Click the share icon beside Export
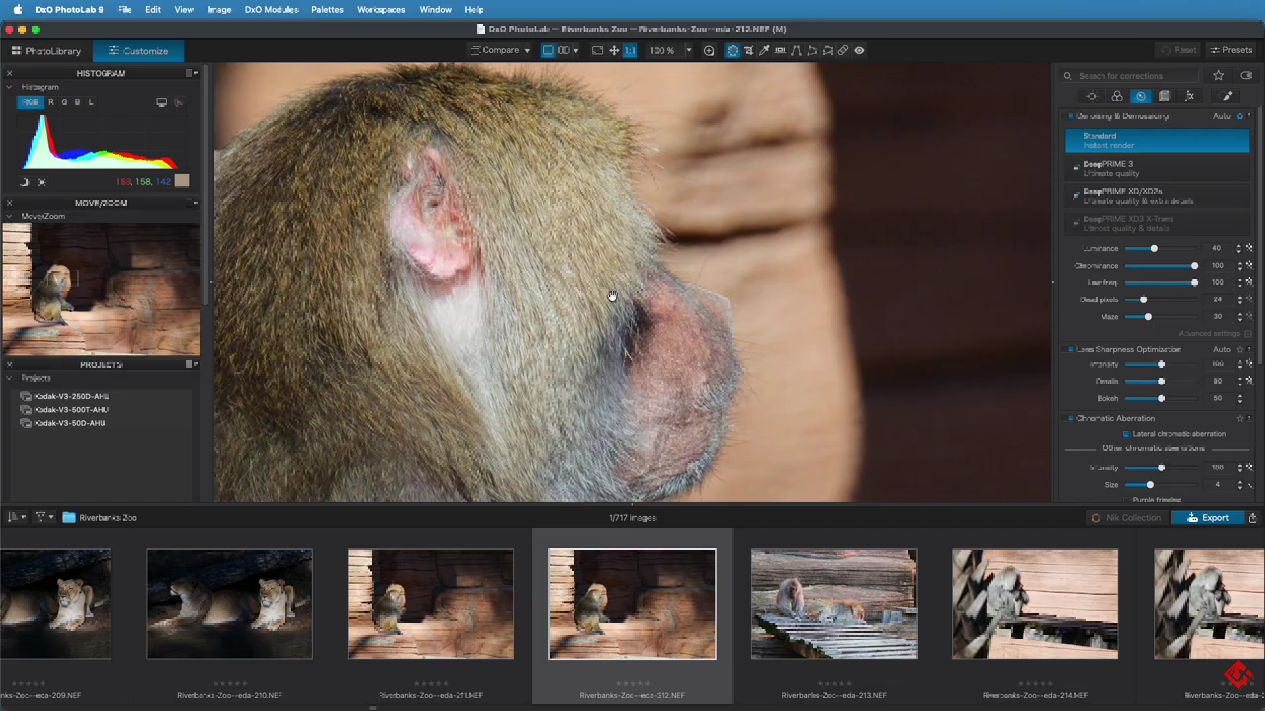Image resolution: width=1265 pixels, height=711 pixels. tap(1253, 517)
